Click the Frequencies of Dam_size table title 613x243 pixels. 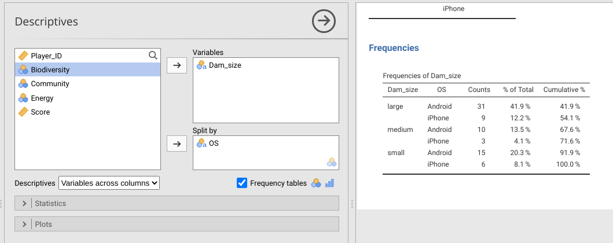(x=422, y=76)
